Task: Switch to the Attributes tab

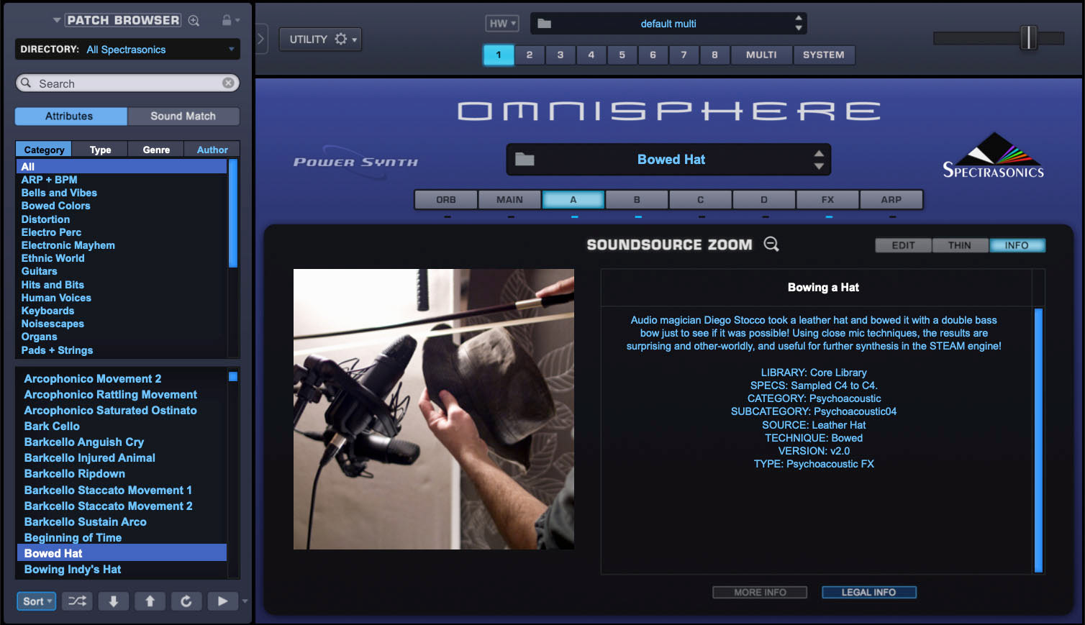Action: click(x=71, y=116)
